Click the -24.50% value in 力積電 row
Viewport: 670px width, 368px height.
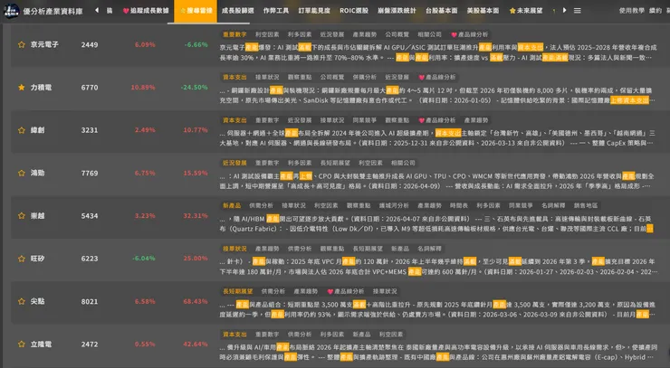coord(194,88)
